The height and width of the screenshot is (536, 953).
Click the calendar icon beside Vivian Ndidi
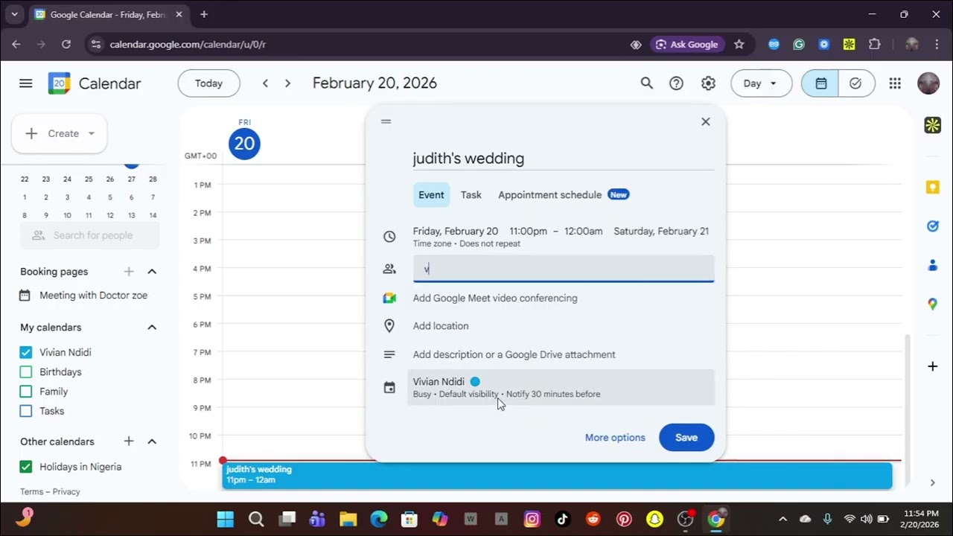click(x=389, y=387)
